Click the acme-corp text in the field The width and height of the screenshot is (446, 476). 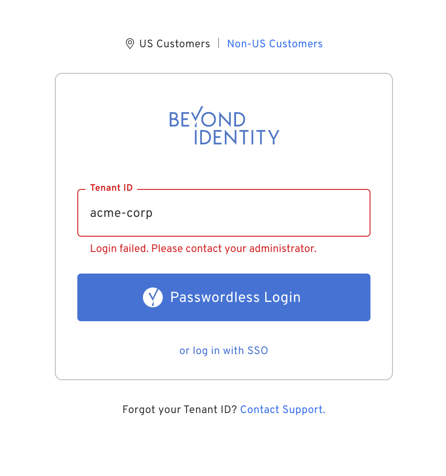(121, 213)
